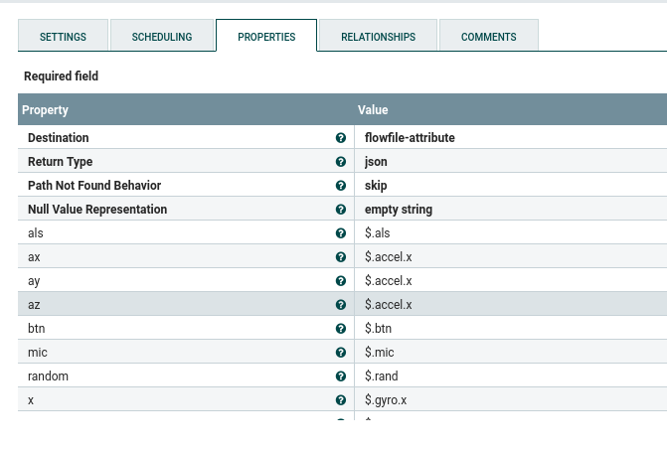Image resolution: width=667 pixels, height=450 pixels.
Task: Edit the value of the az property
Action: coord(511,304)
